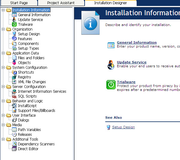Image resolution: width=180 pixels, height=160 pixels.
Task: Switch to the Start Page tab
Action: [19, 3]
